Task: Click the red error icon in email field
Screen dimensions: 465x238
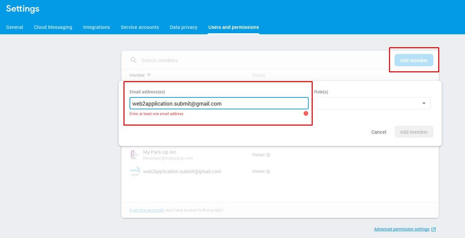Action: [306, 113]
